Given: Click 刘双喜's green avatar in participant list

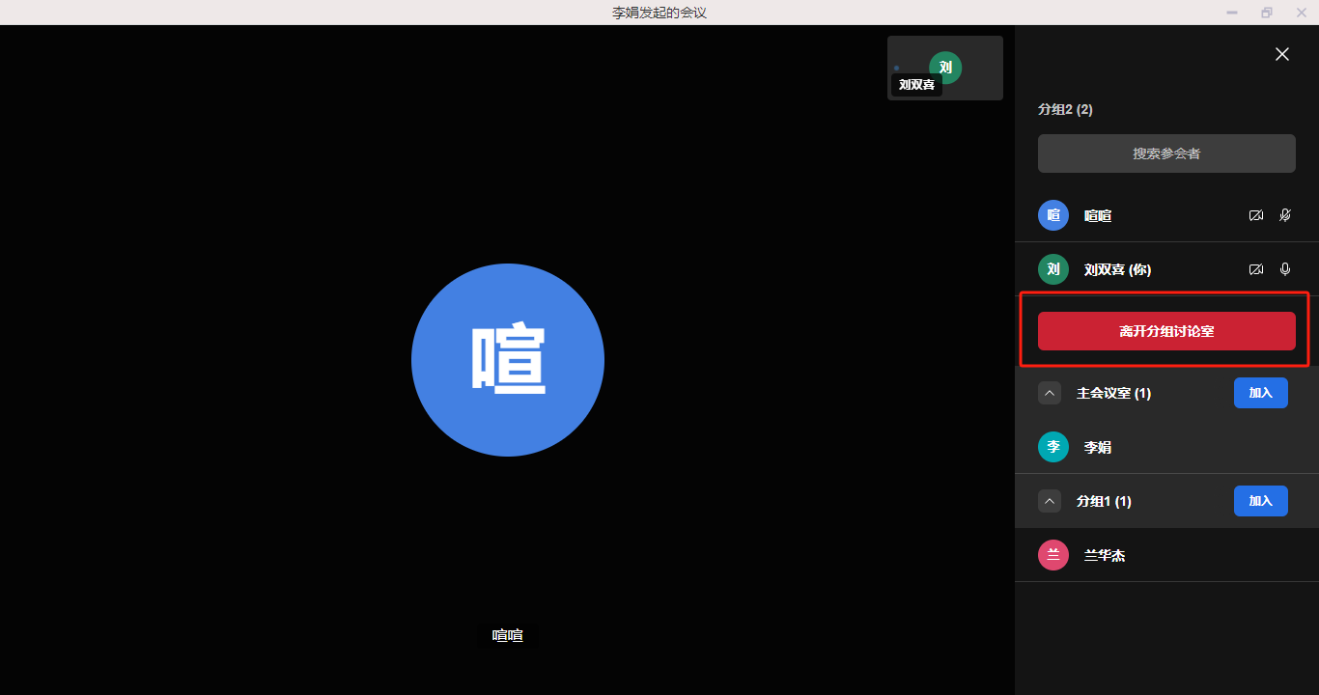Looking at the screenshot, I should point(1053,269).
